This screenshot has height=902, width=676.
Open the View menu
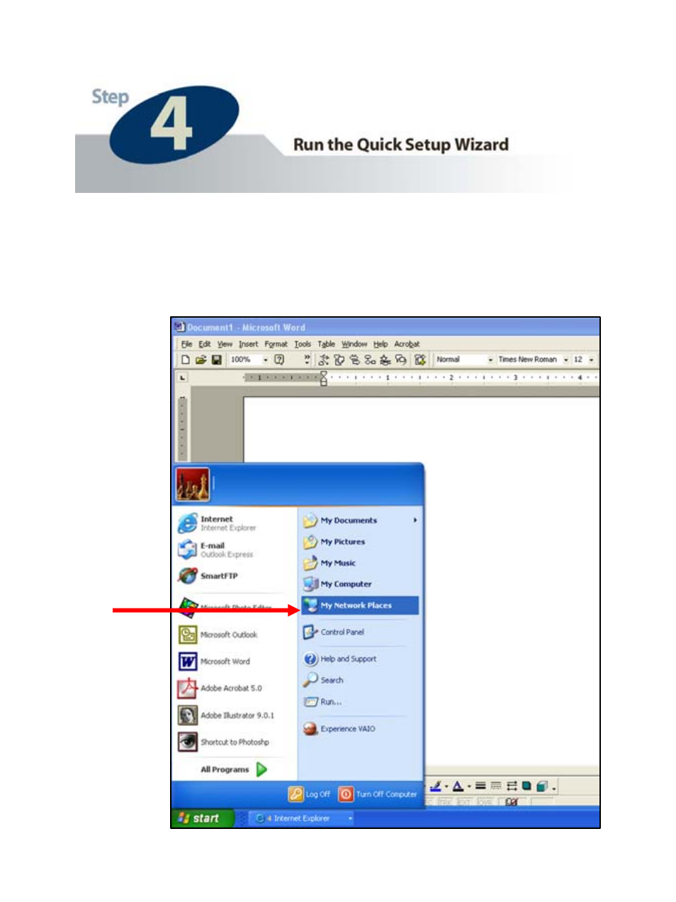(x=225, y=344)
